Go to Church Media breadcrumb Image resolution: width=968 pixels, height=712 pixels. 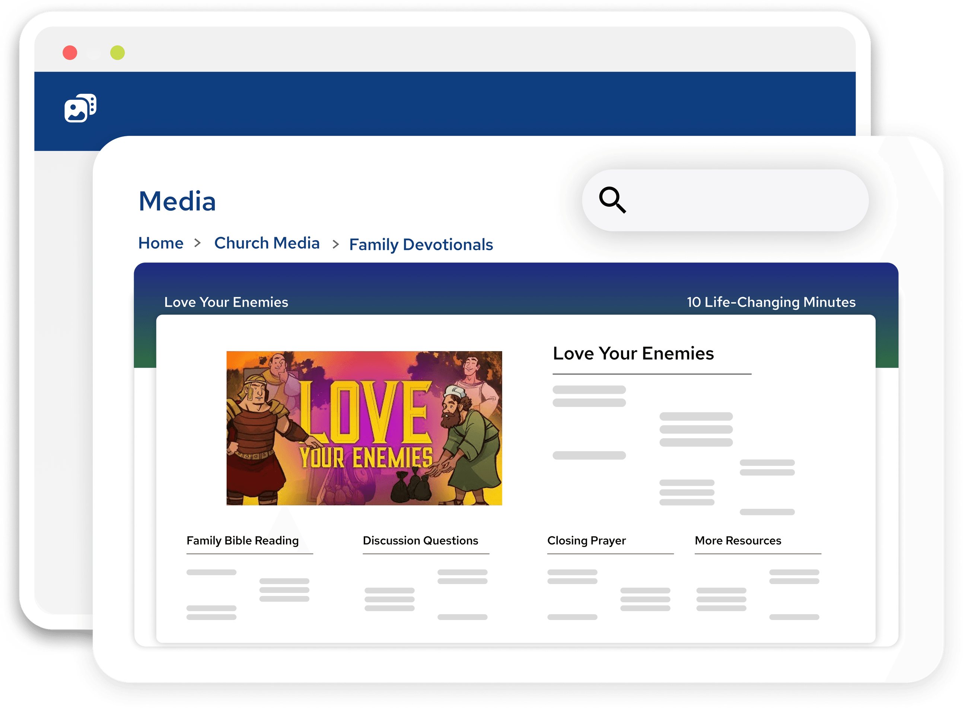(x=267, y=243)
